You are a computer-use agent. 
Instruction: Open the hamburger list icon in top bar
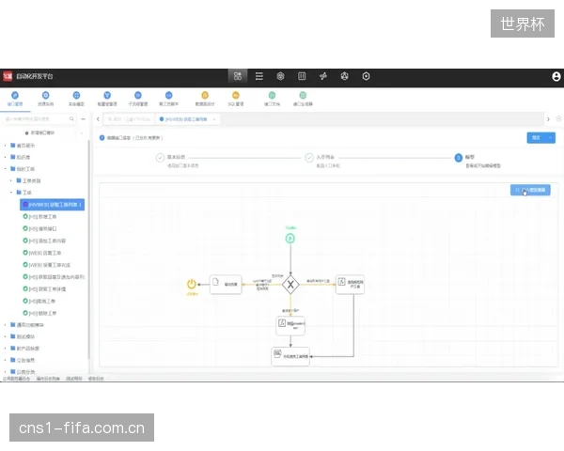click(259, 76)
